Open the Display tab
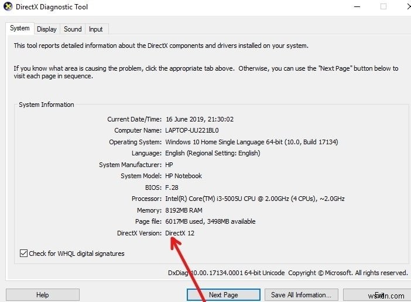The width and height of the screenshot is (411, 302). coord(47,29)
